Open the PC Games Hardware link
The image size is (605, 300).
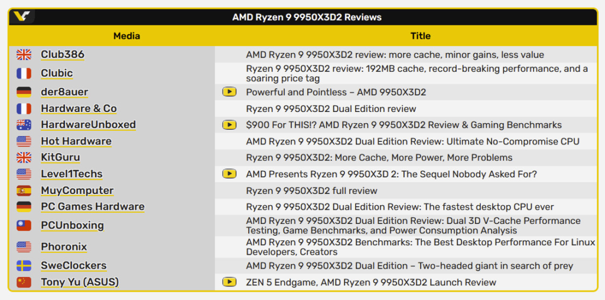tap(93, 207)
